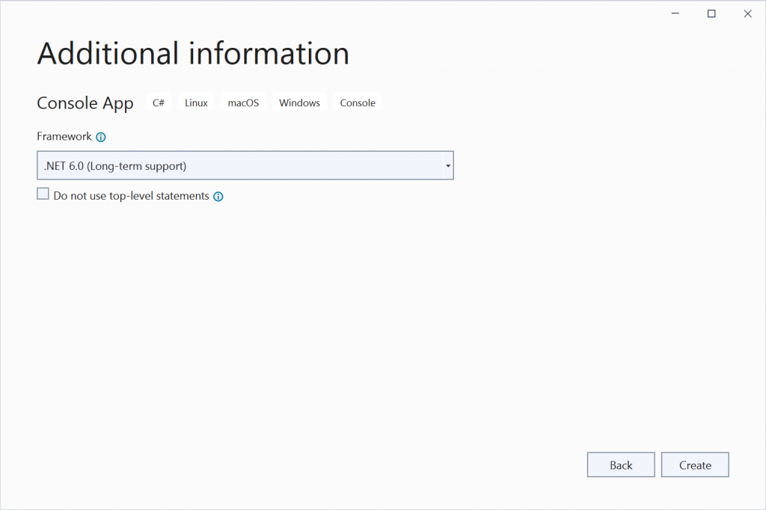Click the Additional information title
Image resolution: width=766 pixels, height=510 pixels.
(194, 53)
